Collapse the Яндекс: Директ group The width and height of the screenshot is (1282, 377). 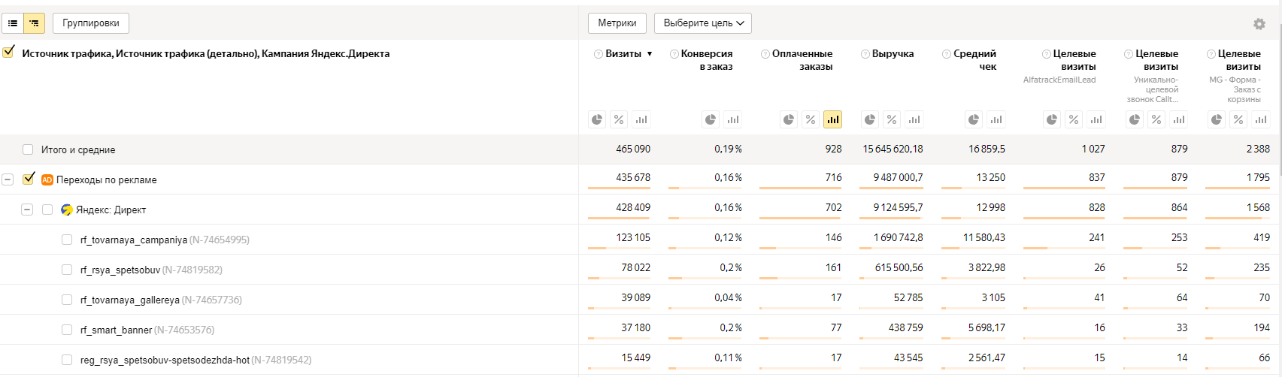tap(27, 210)
